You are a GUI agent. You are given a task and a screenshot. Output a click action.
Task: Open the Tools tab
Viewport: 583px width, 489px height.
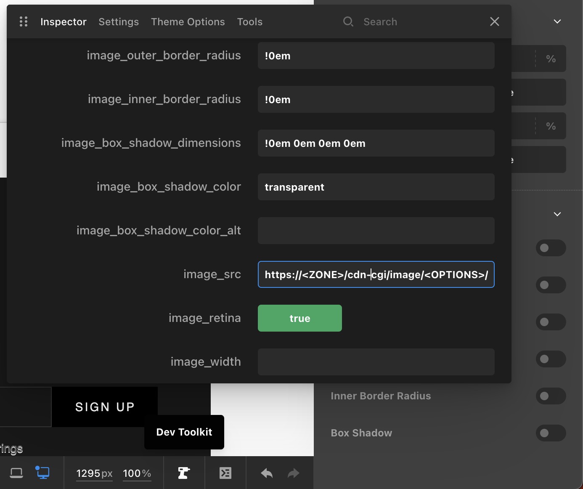(x=249, y=22)
